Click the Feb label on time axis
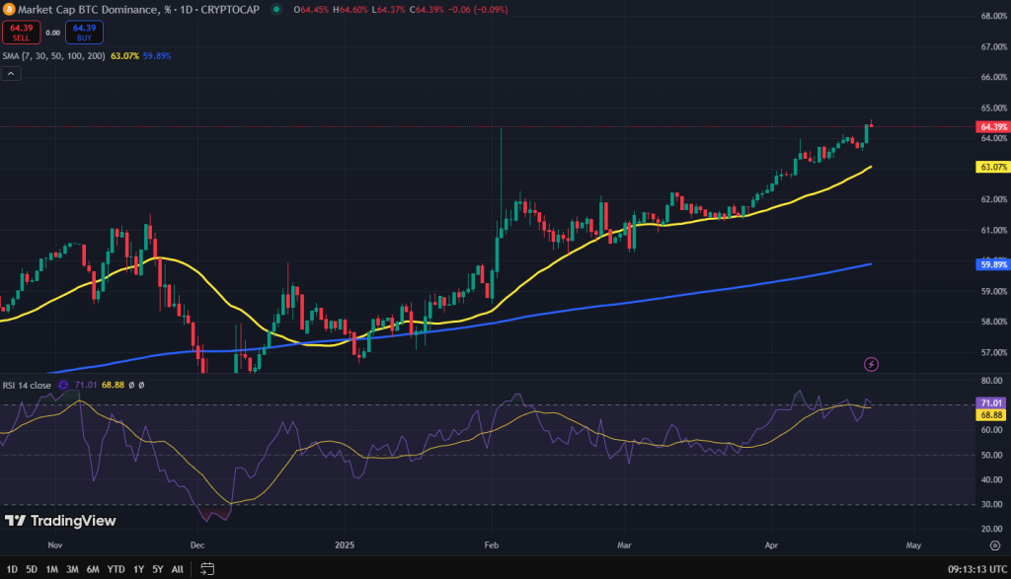Viewport: 1011px width, 579px height. [492, 545]
